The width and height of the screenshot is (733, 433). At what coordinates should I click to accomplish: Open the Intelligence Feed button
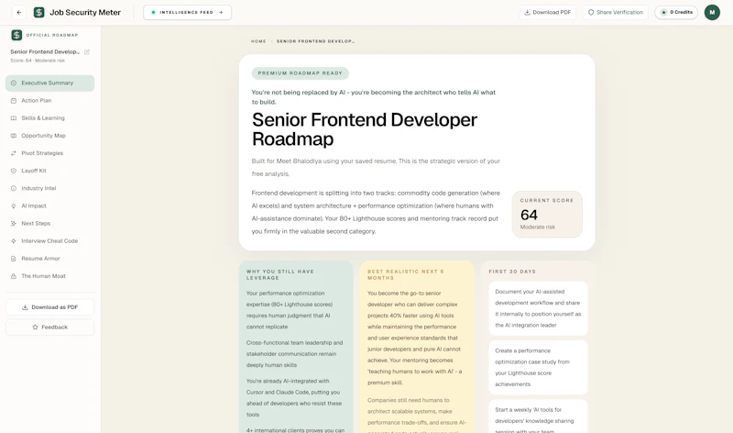click(x=187, y=13)
